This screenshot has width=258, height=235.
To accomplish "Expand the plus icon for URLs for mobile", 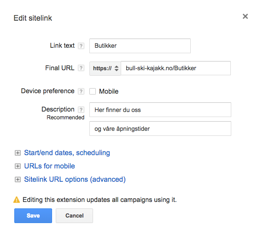I will coord(18,166).
